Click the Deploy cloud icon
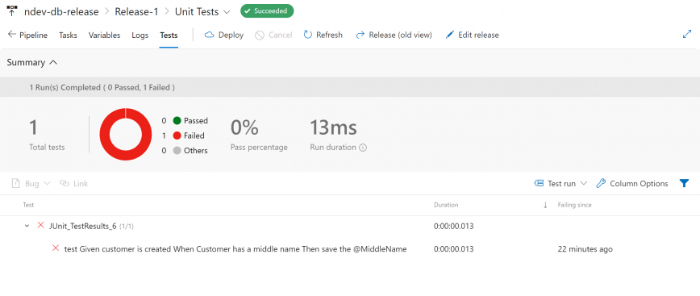 210,35
